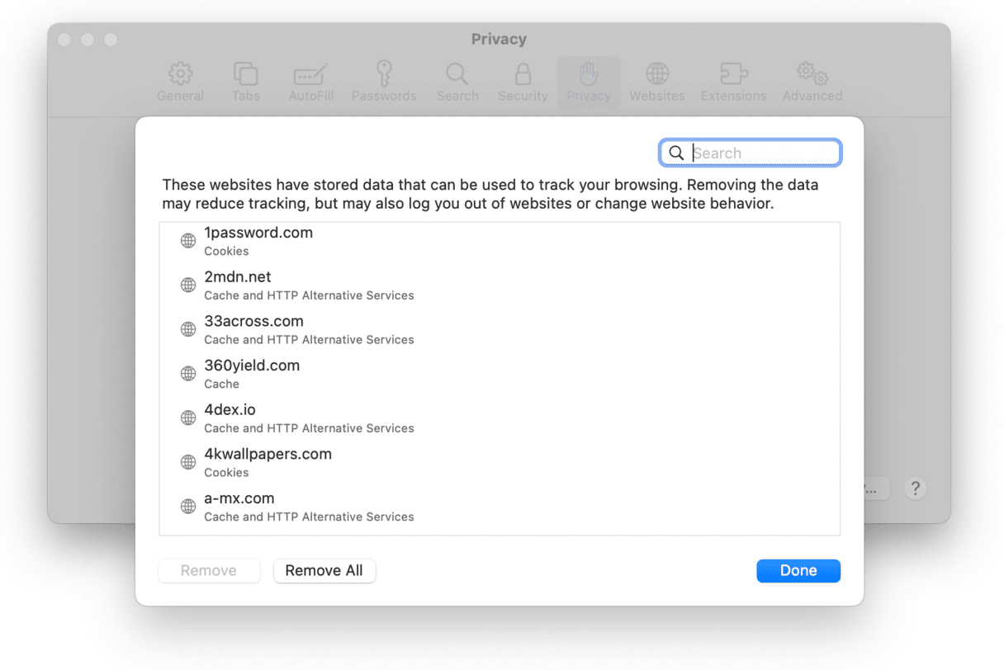Go to the Security lock icon
Screen dimensions: 1004x670
[523, 82]
